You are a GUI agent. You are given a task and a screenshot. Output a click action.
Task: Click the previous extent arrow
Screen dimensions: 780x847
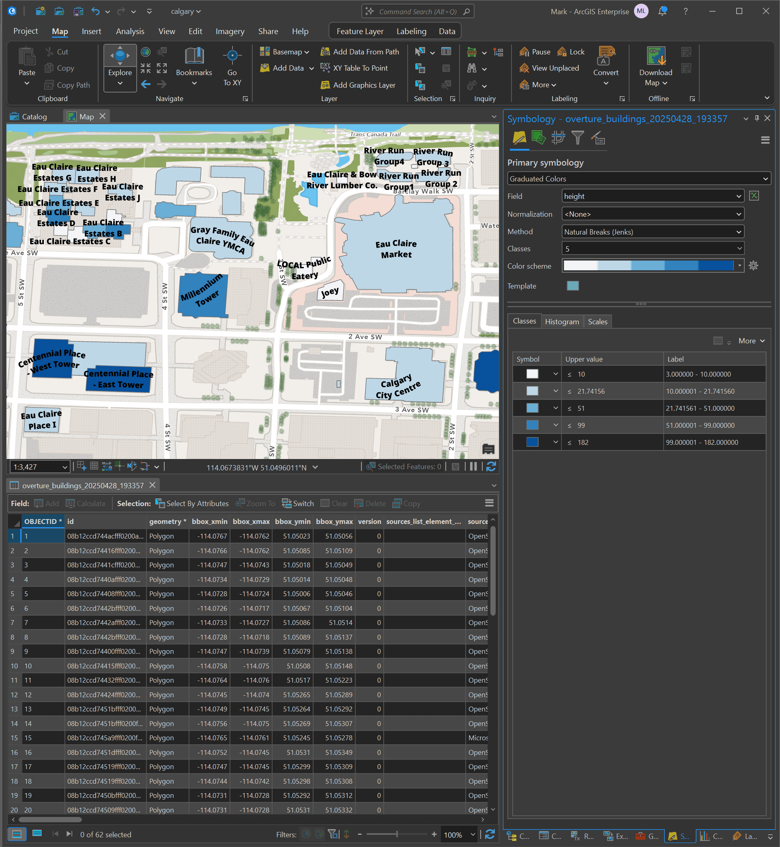point(146,84)
